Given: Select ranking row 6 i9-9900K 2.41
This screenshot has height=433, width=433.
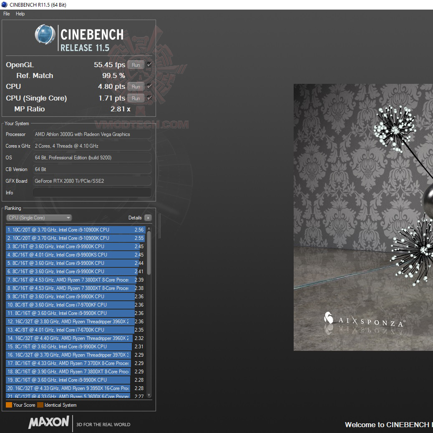Looking at the screenshot, I should pyautogui.click(x=76, y=272).
